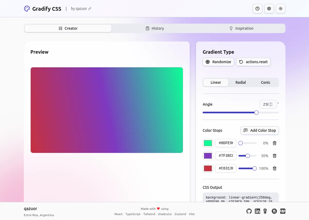Toggle light mode with the sun icon
Image resolution: width=309 pixels, height=220 pixels.
pos(280,9)
